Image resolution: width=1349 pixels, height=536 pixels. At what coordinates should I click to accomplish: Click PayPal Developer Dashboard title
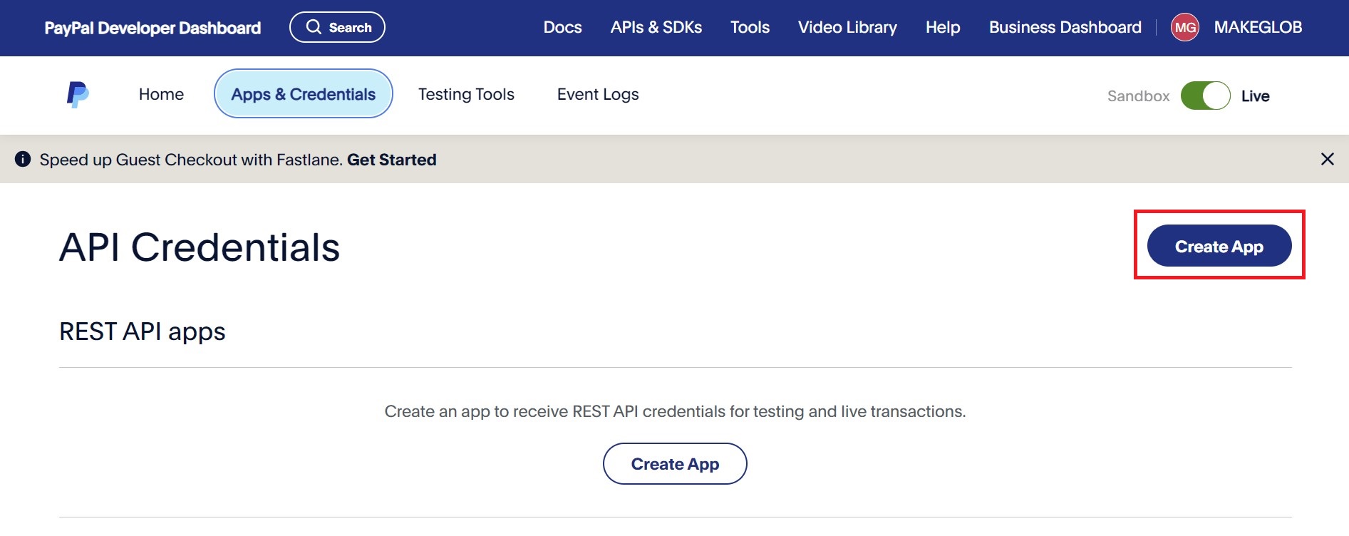click(153, 28)
